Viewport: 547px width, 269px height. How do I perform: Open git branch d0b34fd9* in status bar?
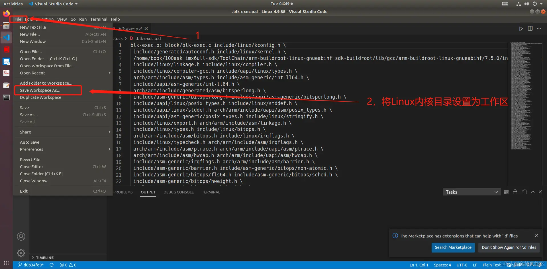coord(31,265)
